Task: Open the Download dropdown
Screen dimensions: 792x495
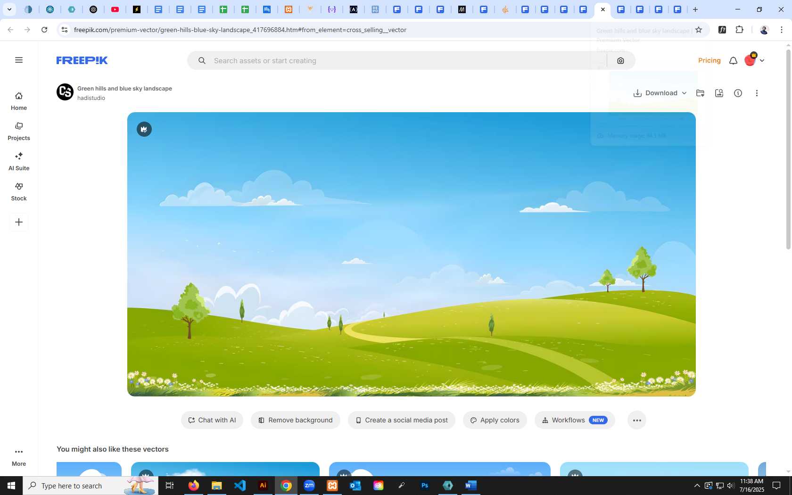Action: coord(660,93)
